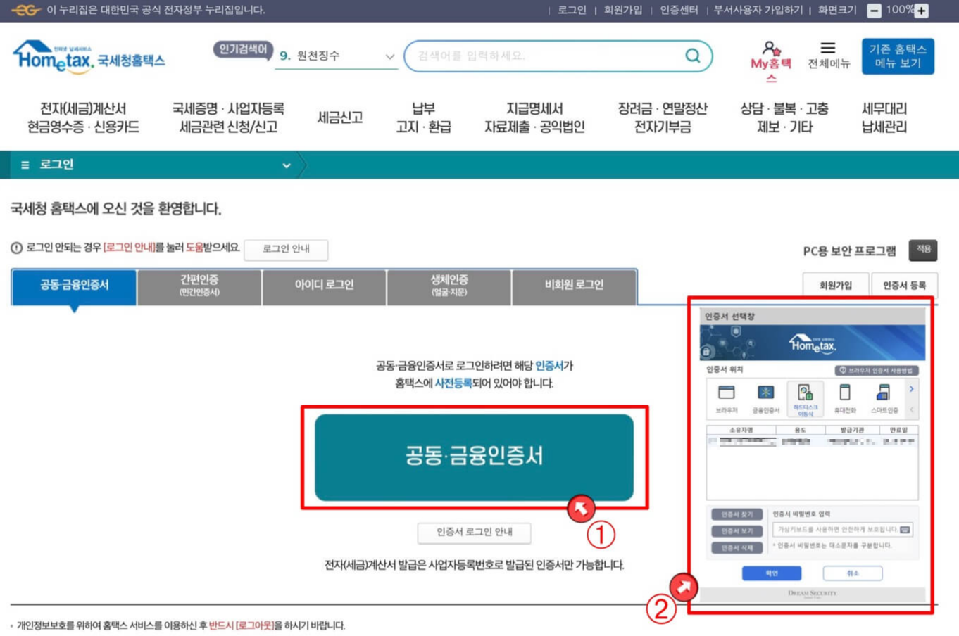Click 인증서 보기 button

pos(737,531)
